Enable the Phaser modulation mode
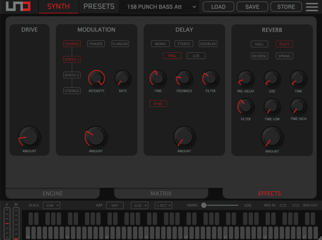This screenshot has height=240, width=322. pyautogui.click(x=96, y=44)
